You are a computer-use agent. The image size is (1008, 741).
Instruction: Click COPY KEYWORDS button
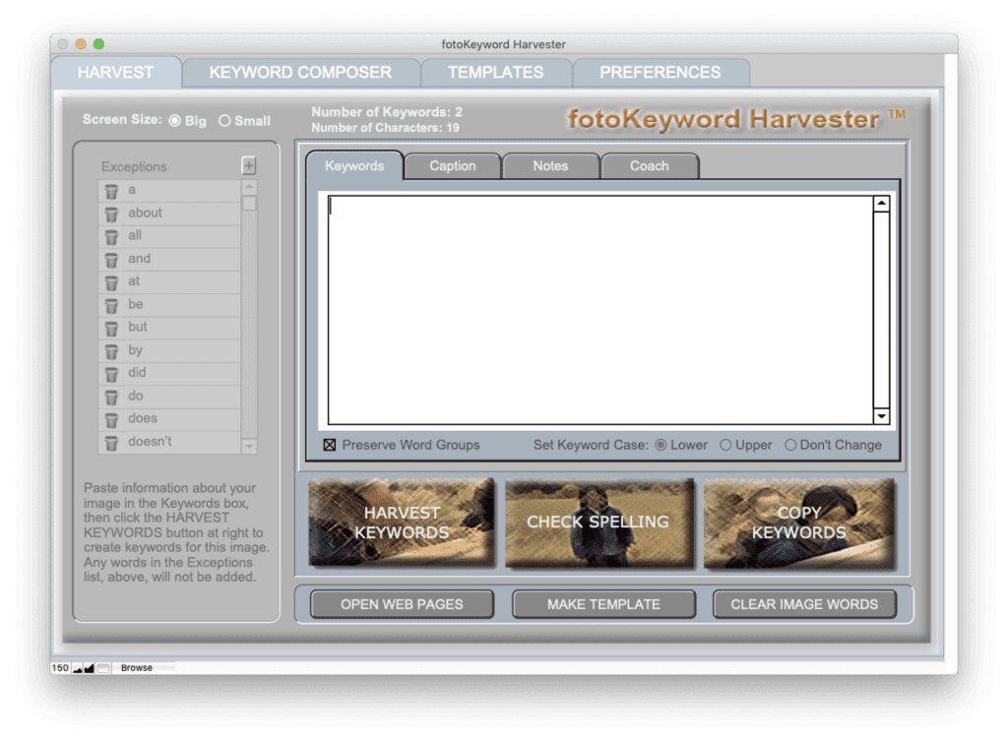pos(799,523)
